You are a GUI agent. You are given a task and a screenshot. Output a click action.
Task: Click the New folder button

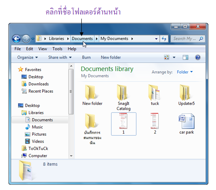coord(111,57)
